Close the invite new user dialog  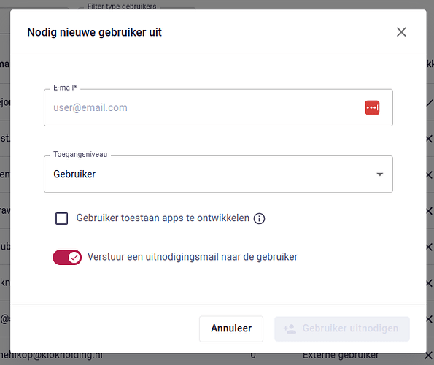[401, 32]
